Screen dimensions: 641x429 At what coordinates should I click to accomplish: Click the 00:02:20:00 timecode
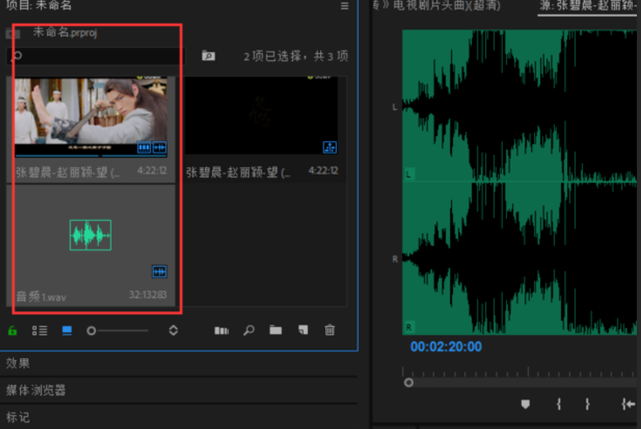tap(446, 347)
